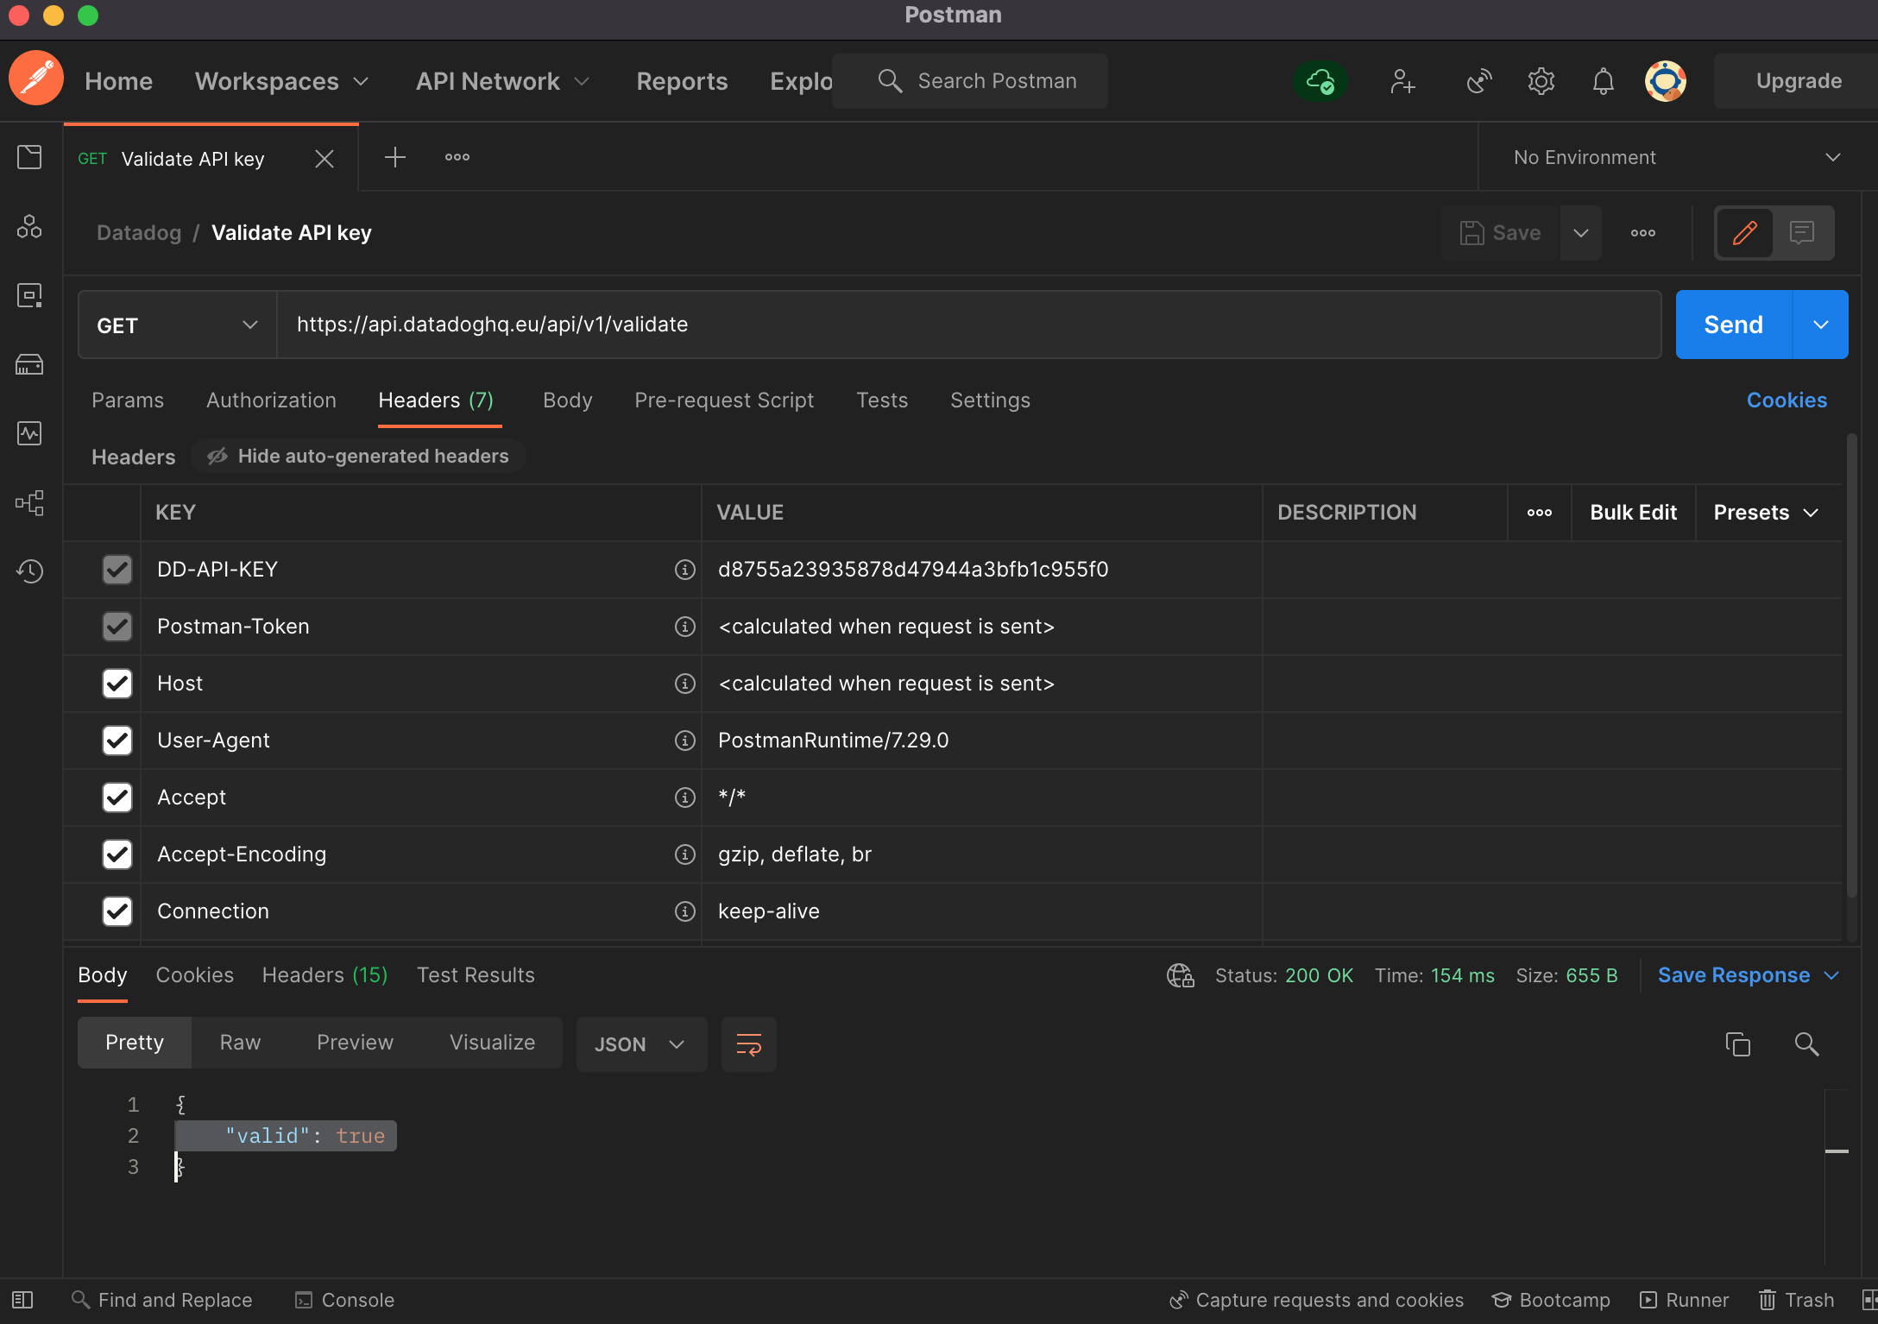Click the wrap lines icon in response

click(748, 1044)
